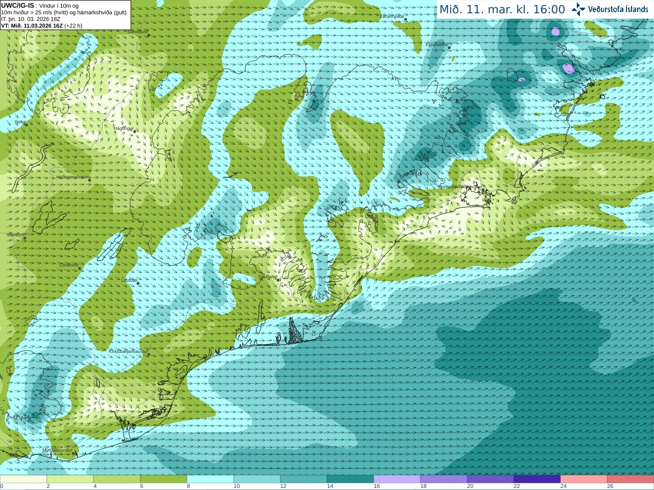The height and width of the screenshot is (490, 654).
Task: Pick the 14–16 m/s dark teal legend swatch
Action: point(351,479)
